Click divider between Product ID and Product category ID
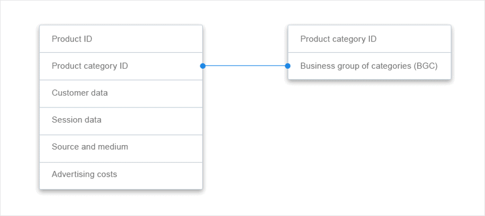The image size is (485, 216). 121,52
